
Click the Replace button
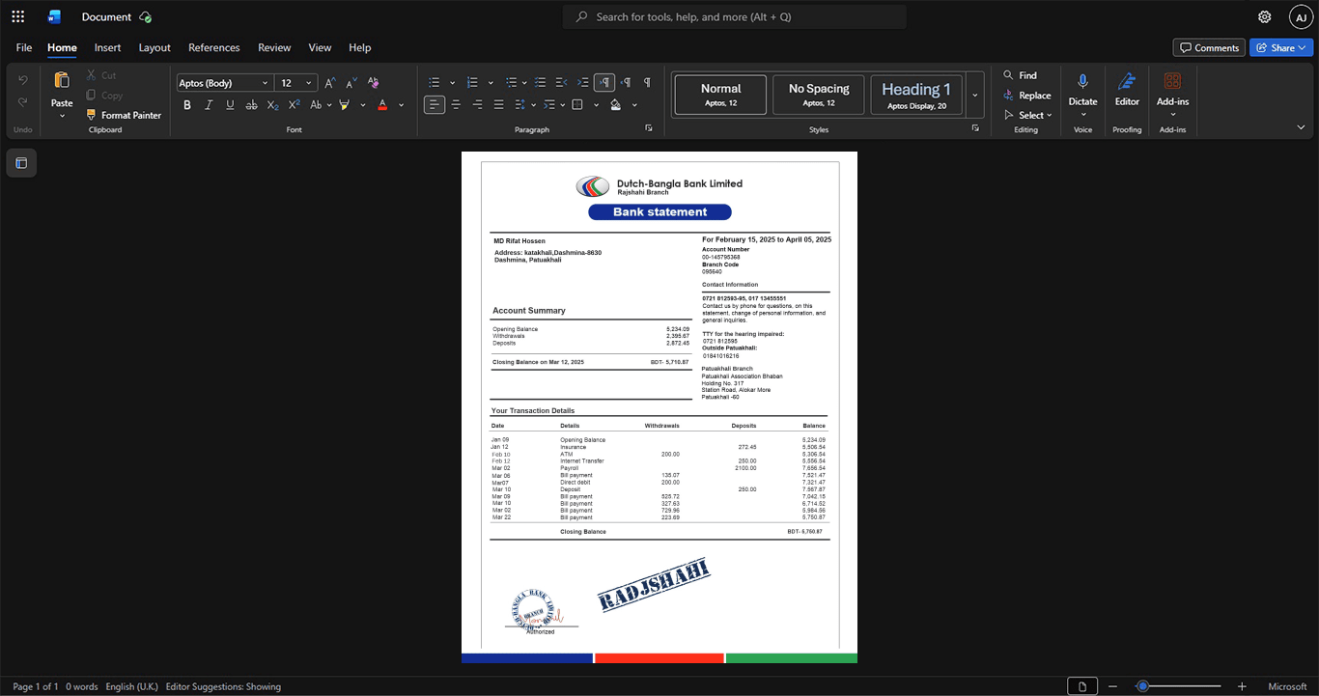tap(1027, 95)
